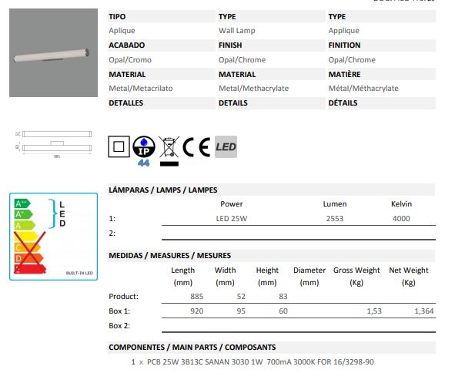The width and height of the screenshot is (455, 373).
Task: Click the Box 1 width value 95
Action: pos(241,311)
